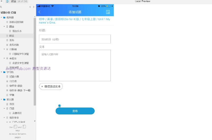Screen dimensions: 212x140
Task: Go to the next page with the right chevron
Action: pyautogui.click(x=34, y=7)
